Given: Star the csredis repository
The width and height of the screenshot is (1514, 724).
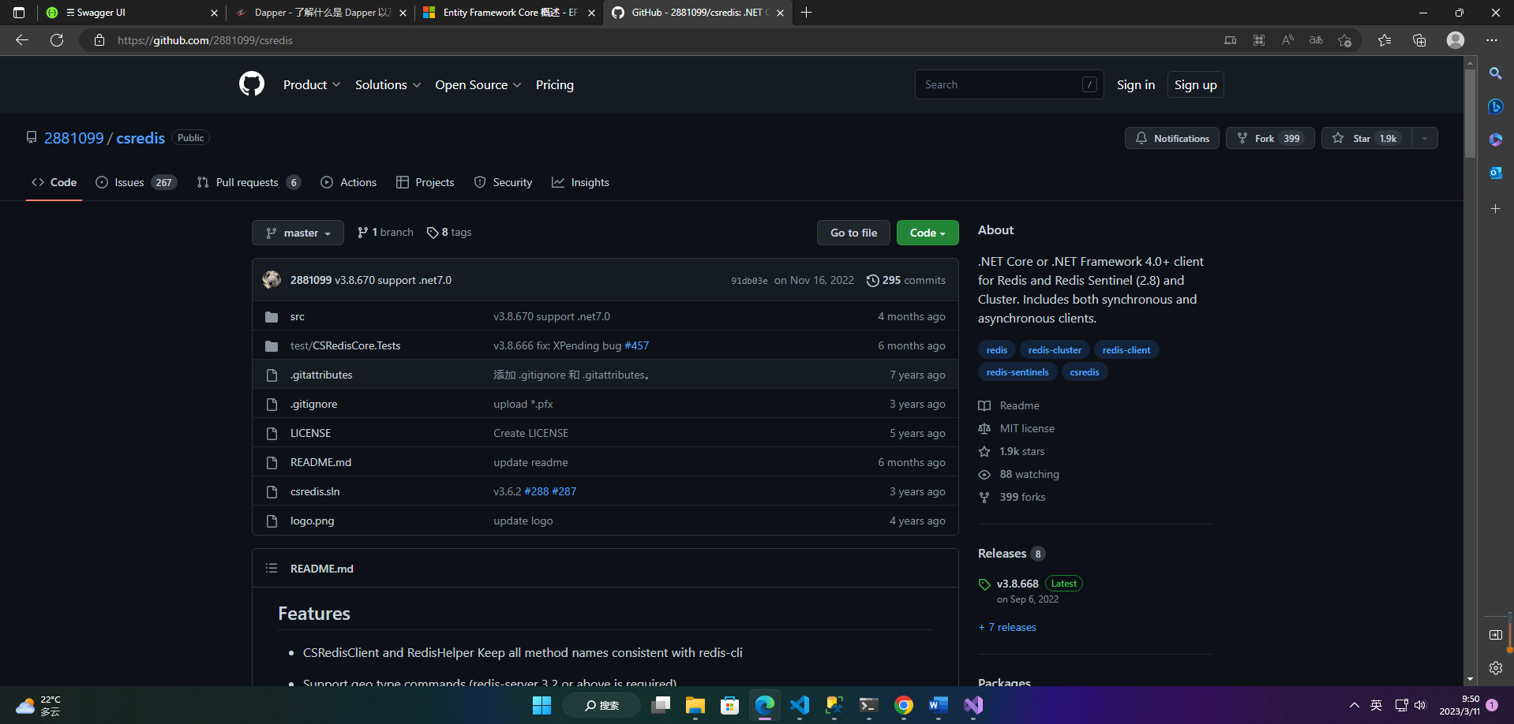Looking at the screenshot, I should tap(1366, 138).
